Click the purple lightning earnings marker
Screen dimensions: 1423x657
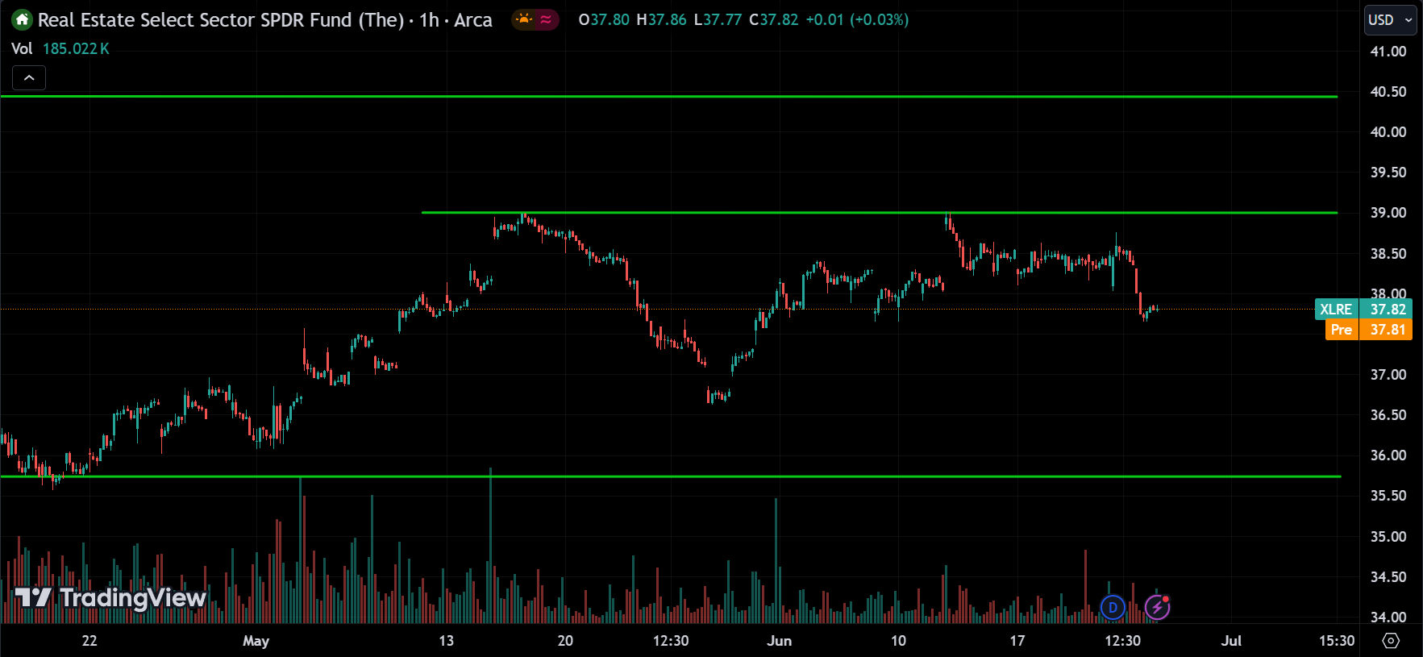coord(1158,607)
